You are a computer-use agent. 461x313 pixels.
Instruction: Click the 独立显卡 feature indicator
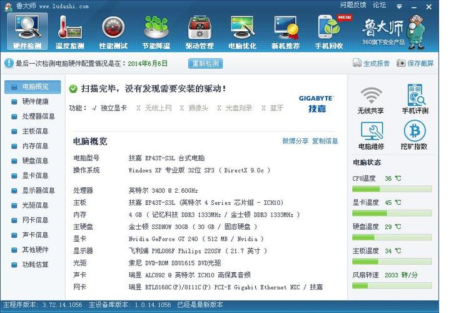tap(109, 108)
